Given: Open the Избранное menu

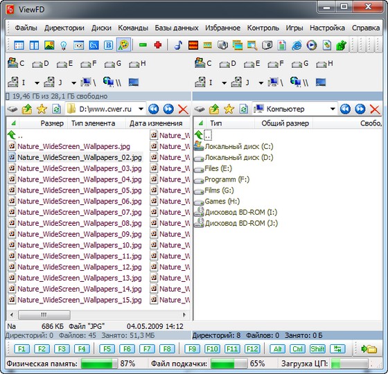Looking at the screenshot, I should tap(222, 28).
